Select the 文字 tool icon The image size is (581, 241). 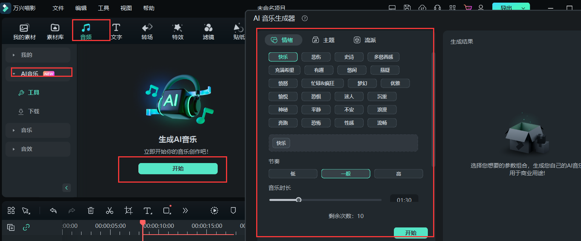117,30
